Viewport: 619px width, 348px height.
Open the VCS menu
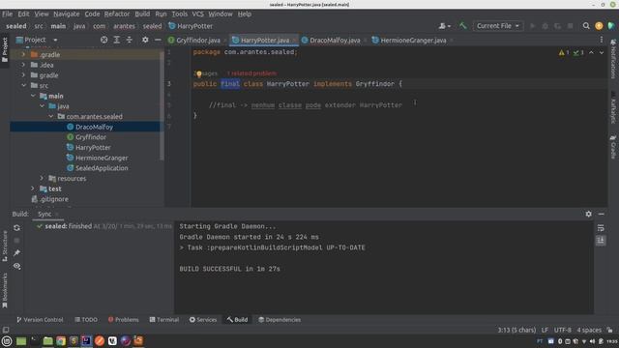coord(197,14)
